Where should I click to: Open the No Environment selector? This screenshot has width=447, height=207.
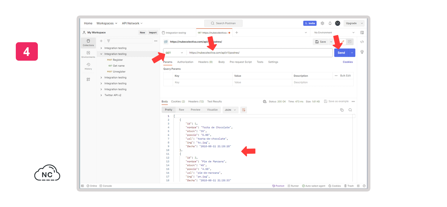pos(334,33)
